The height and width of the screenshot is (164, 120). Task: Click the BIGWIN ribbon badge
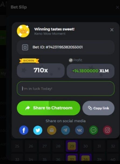29,61
